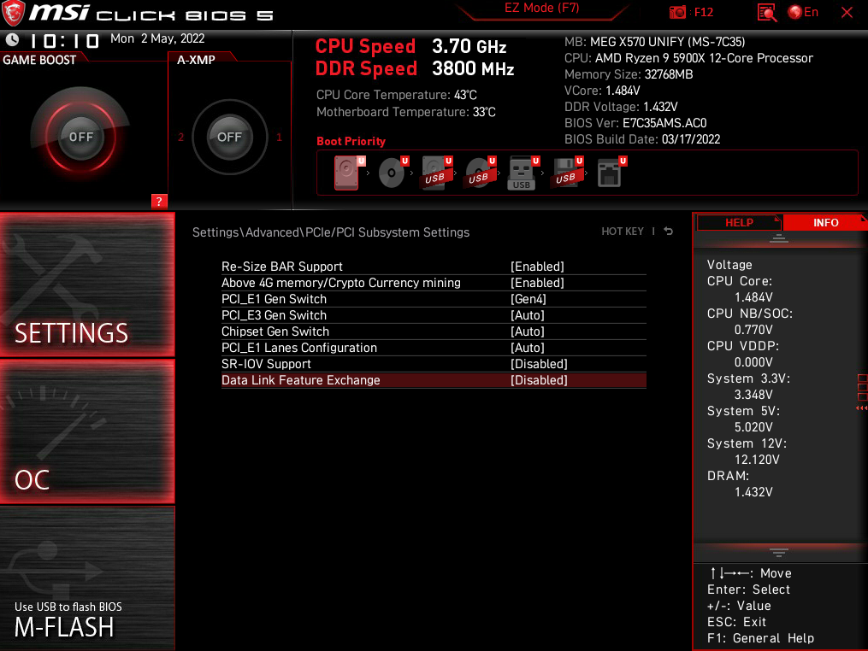Open the OC overclocking section tile

pos(87,431)
